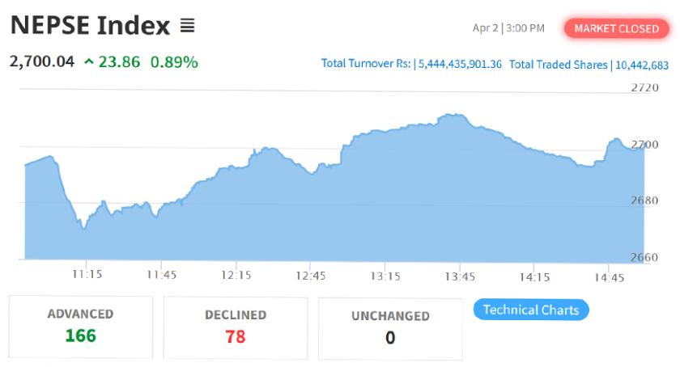The height and width of the screenshot is (367, 680).
Task: Click the 2660 price level label
Action: click(x=644, y=258)
